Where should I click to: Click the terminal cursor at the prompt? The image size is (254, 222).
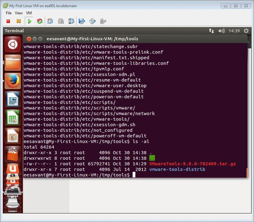[x=134, y=175]
